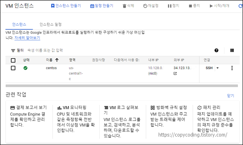Click the filter (필터) icon
This screenshot has height=145, width=243.
click(x=13, y=51)
